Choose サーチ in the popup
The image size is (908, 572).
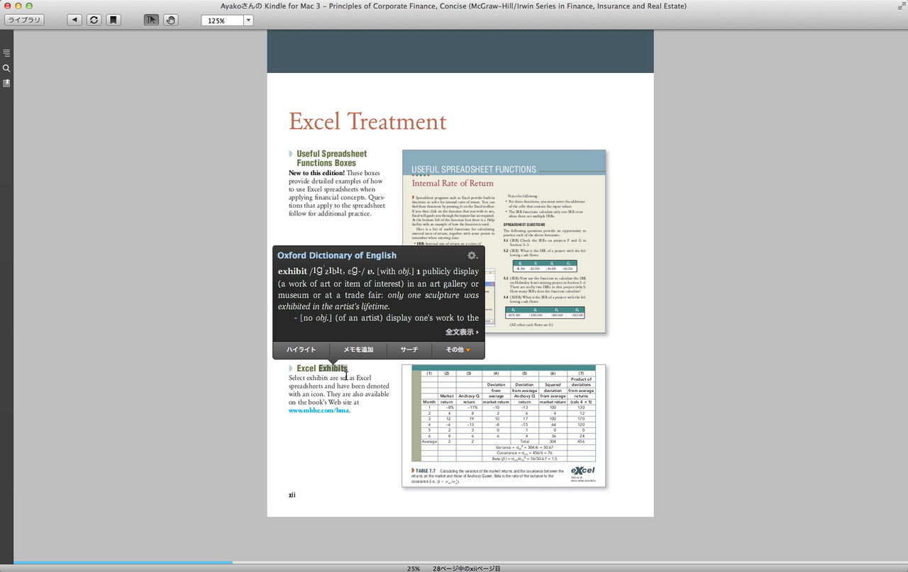tap(409, 350)
